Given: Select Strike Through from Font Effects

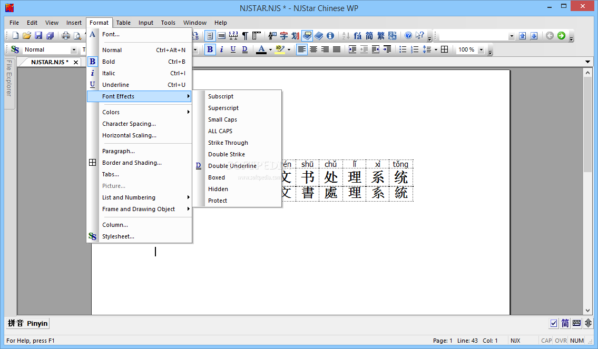Looking at the screenshot, I should (237, 143).
